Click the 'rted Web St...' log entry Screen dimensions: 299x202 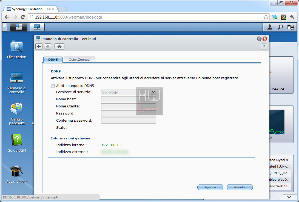(280, 186)
